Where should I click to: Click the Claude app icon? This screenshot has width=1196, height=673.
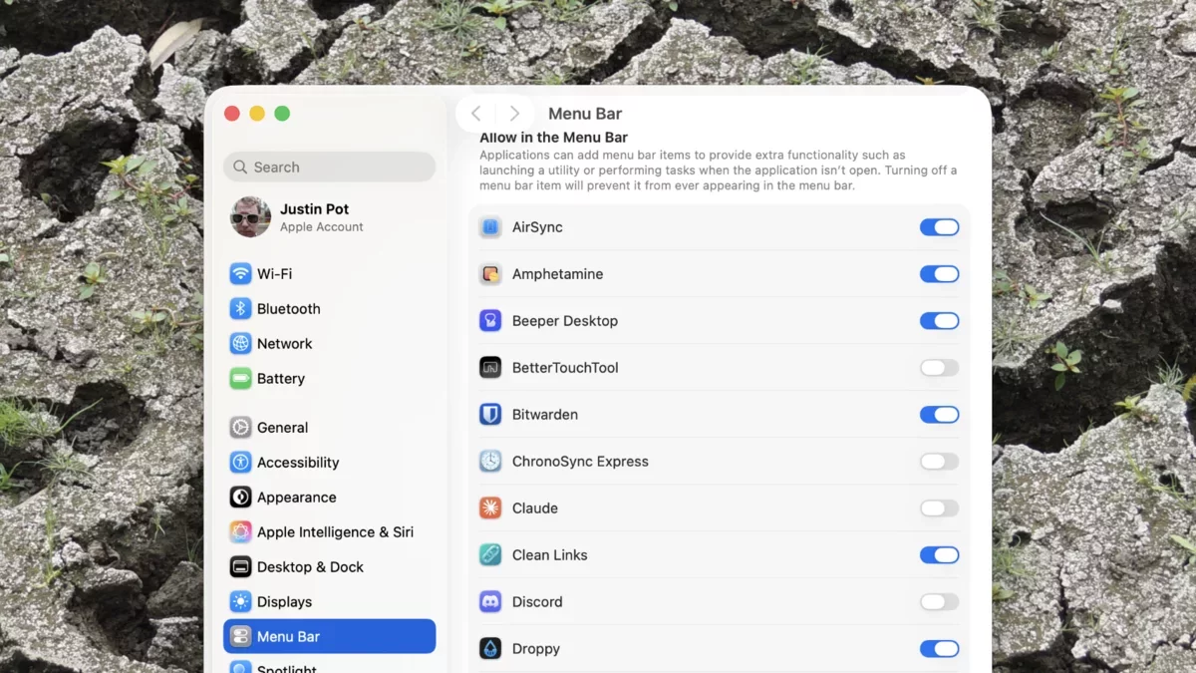(x=489, y=507)
